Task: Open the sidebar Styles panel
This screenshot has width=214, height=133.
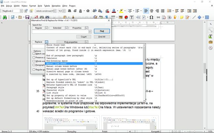Action: (210, 36)
